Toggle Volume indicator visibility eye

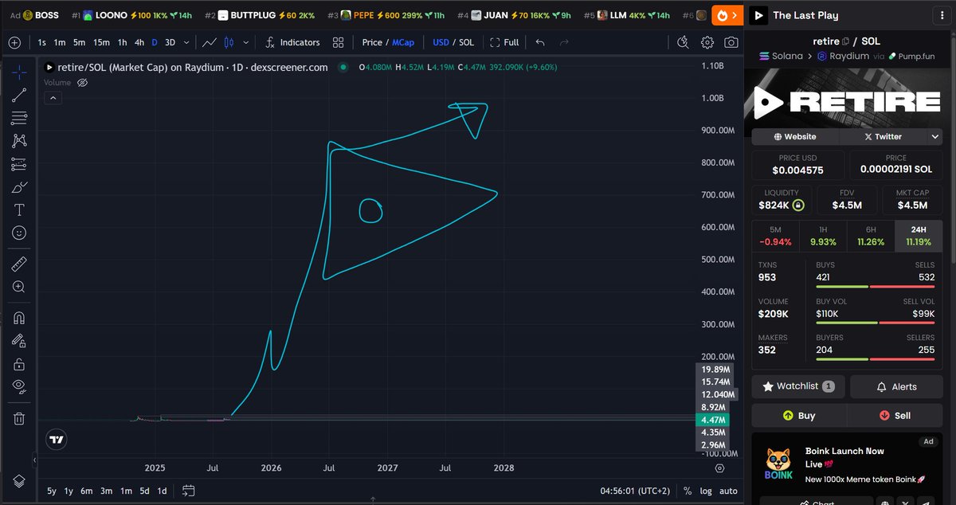(x=81, y=83)
